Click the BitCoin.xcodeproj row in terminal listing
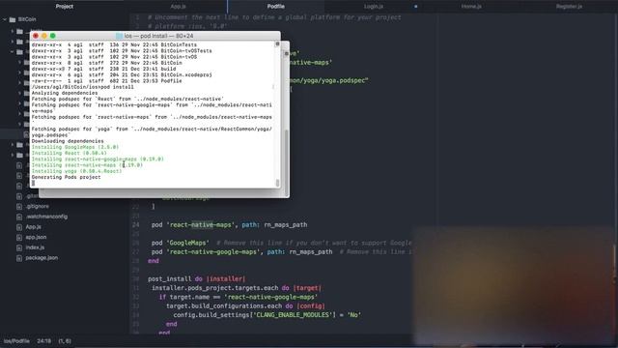The height and width of the screenshot is (348, 618). pyautogui.click(x=122, y=75)
